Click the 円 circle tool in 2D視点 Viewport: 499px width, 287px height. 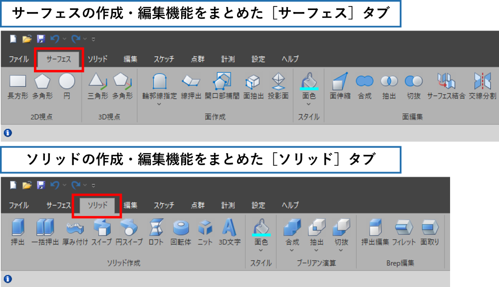point(67,85)
